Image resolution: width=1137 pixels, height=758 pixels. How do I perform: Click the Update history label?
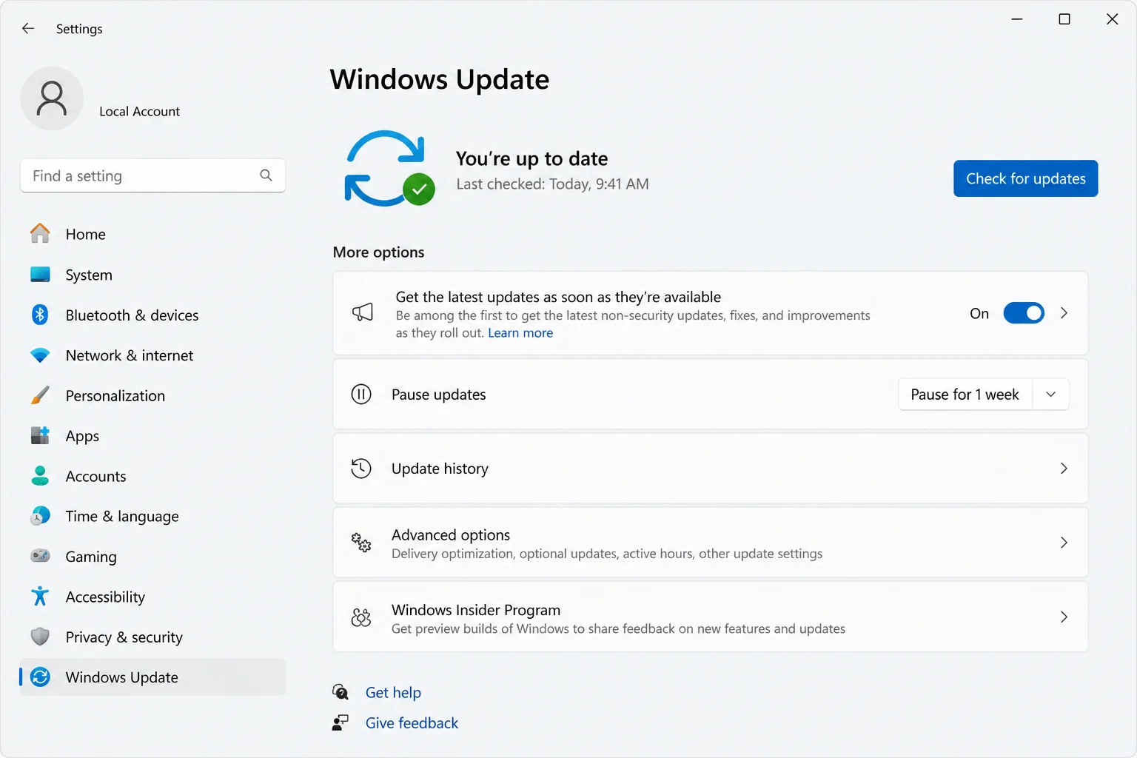440,469
